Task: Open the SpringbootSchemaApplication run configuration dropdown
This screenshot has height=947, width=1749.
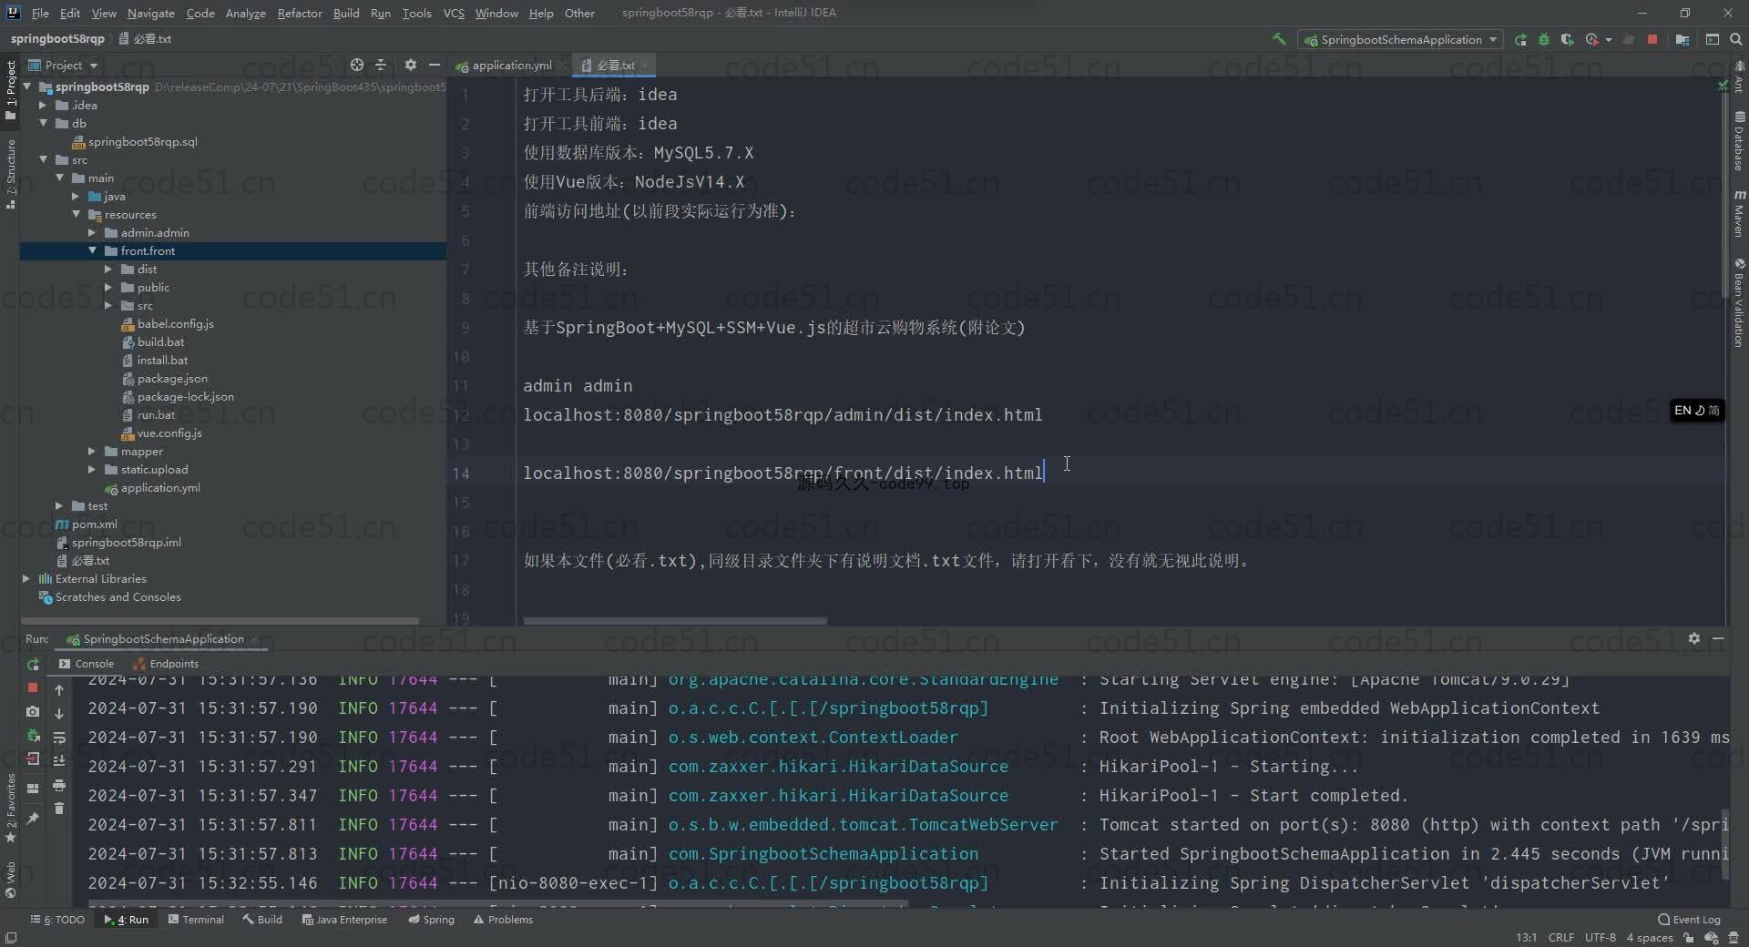Action: [1401, 39]
